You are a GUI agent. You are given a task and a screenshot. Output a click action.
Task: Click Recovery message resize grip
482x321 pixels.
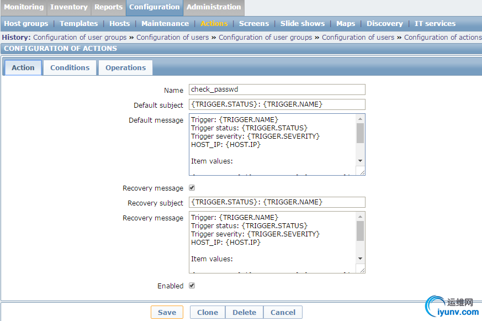pyautogui.click(x=362, y=270)
